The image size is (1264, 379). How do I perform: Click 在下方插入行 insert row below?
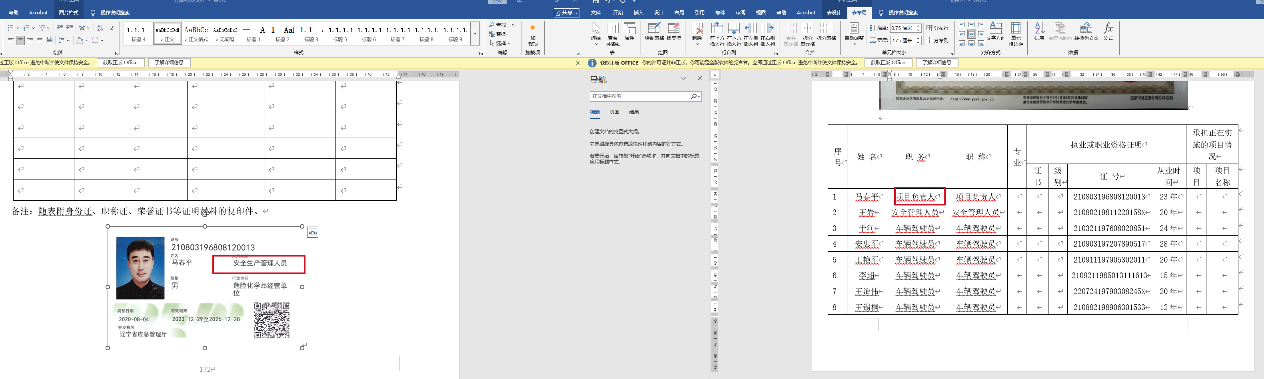click(x=734, y=34)
